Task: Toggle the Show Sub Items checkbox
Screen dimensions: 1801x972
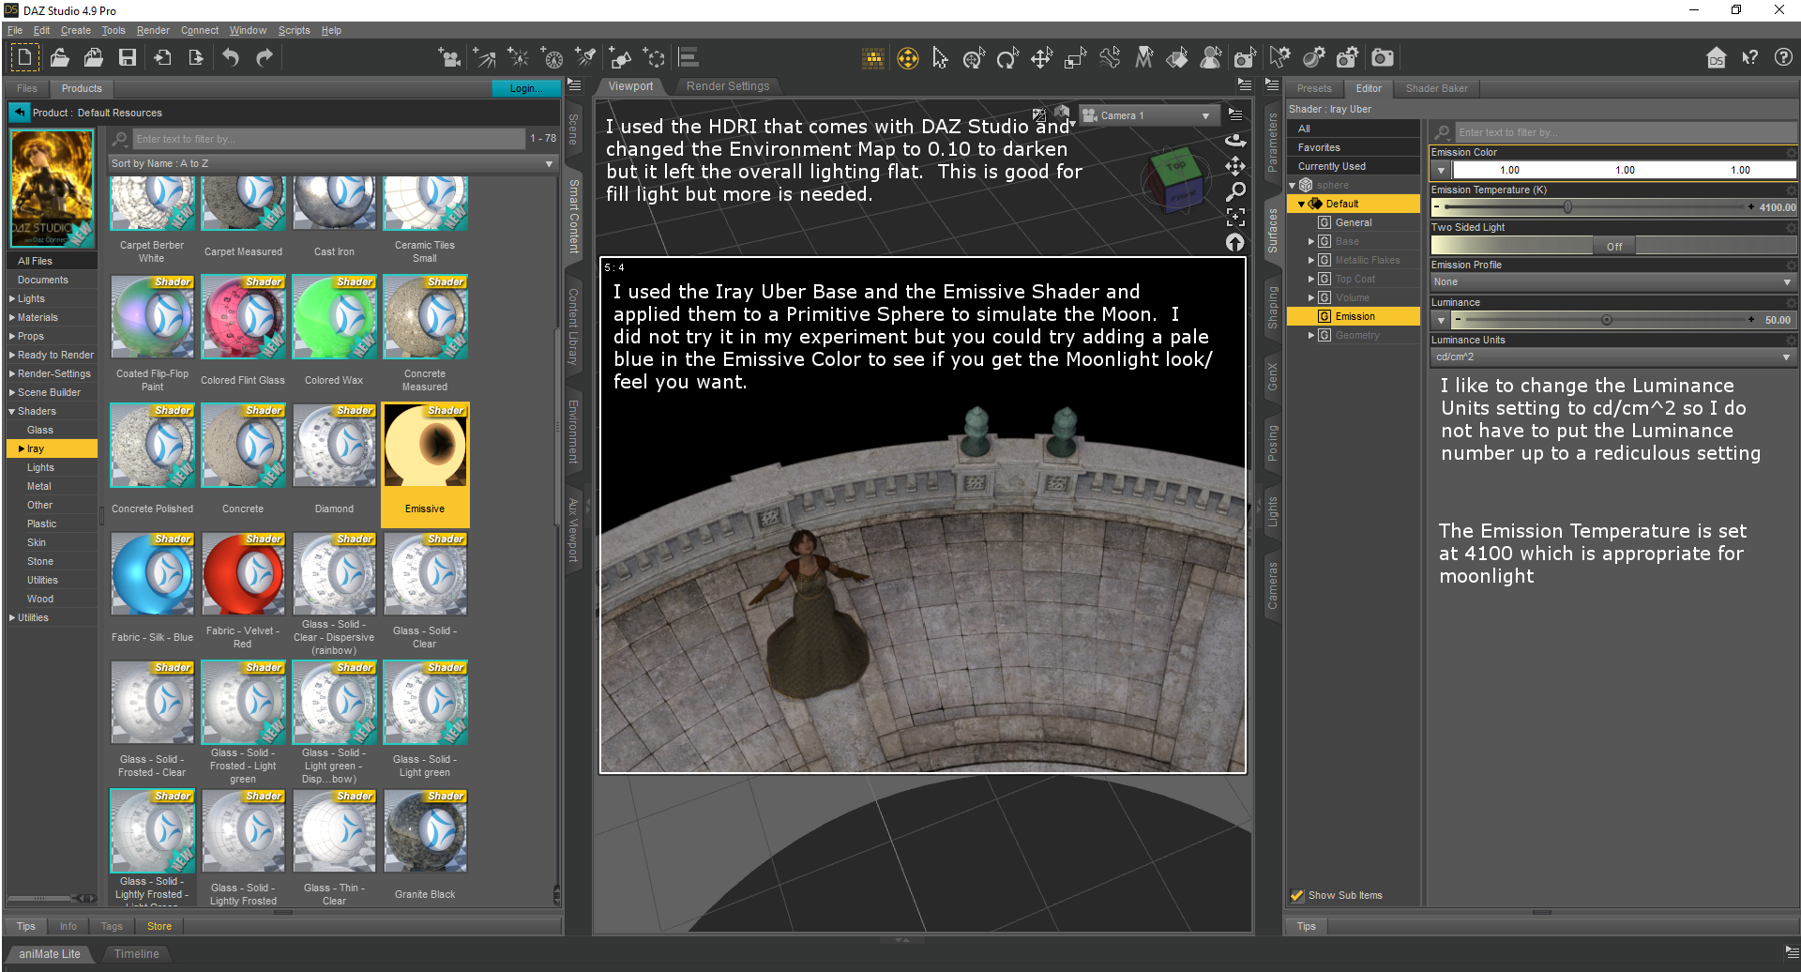Action: pyautogui.click(x=1296, y=896)
